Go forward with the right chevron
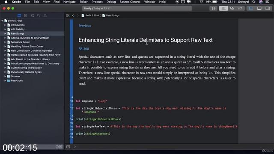274x154 pixels. [x=78, y=15]
